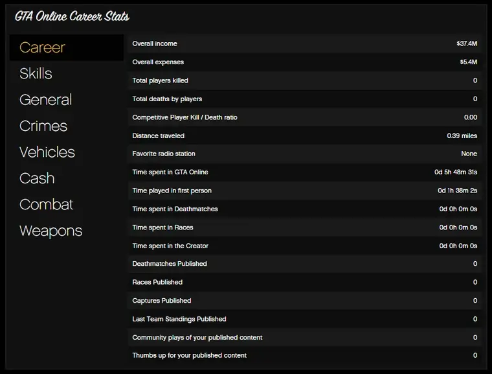Select the Time spent in GTA Online row
Screen dimensions: 492x374
click(x=304, y=172)
